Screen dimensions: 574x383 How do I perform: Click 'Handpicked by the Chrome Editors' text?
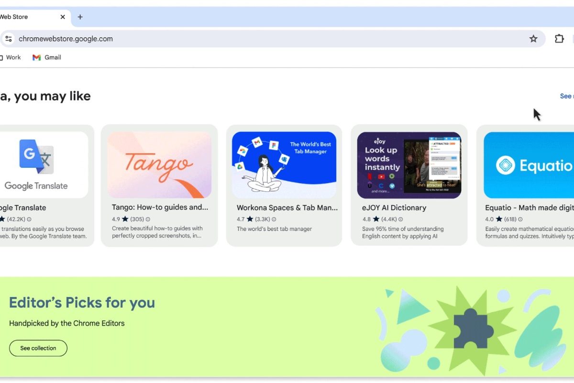coord(67,323)
